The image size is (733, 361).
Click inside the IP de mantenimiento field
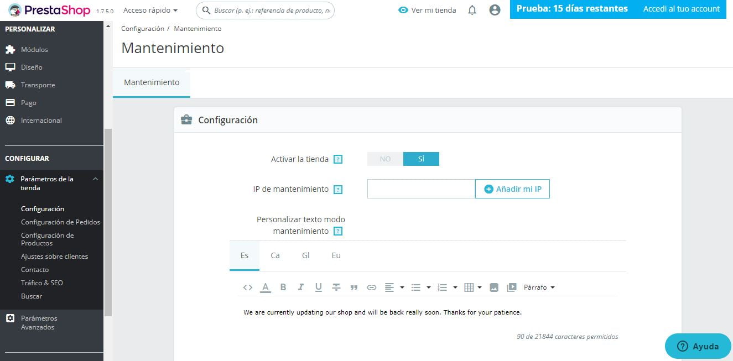[x=420, y=189]
